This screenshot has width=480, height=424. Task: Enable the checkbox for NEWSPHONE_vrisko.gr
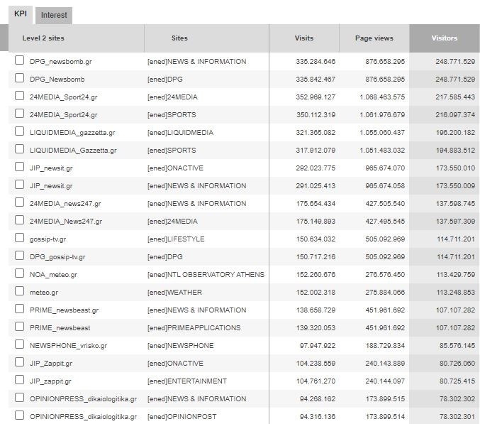click(x=20, y=345)
